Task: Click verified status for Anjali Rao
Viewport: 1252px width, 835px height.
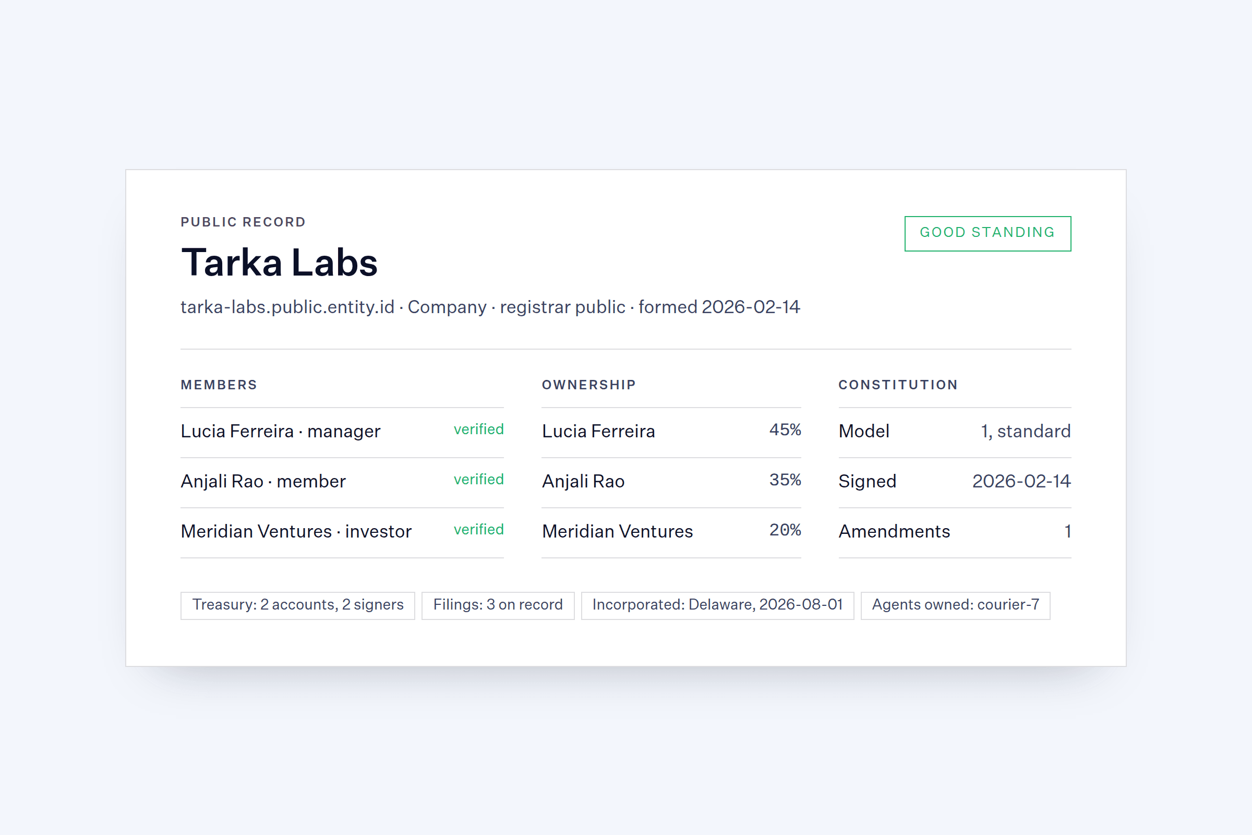Action: 478,479
